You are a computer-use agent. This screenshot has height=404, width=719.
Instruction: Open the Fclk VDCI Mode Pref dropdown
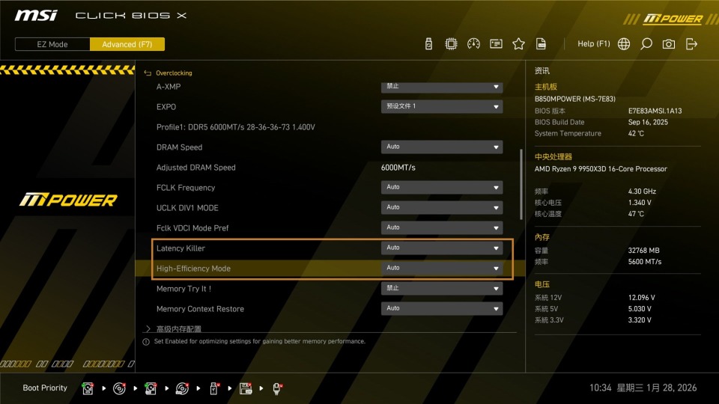(x=442, y=227)
